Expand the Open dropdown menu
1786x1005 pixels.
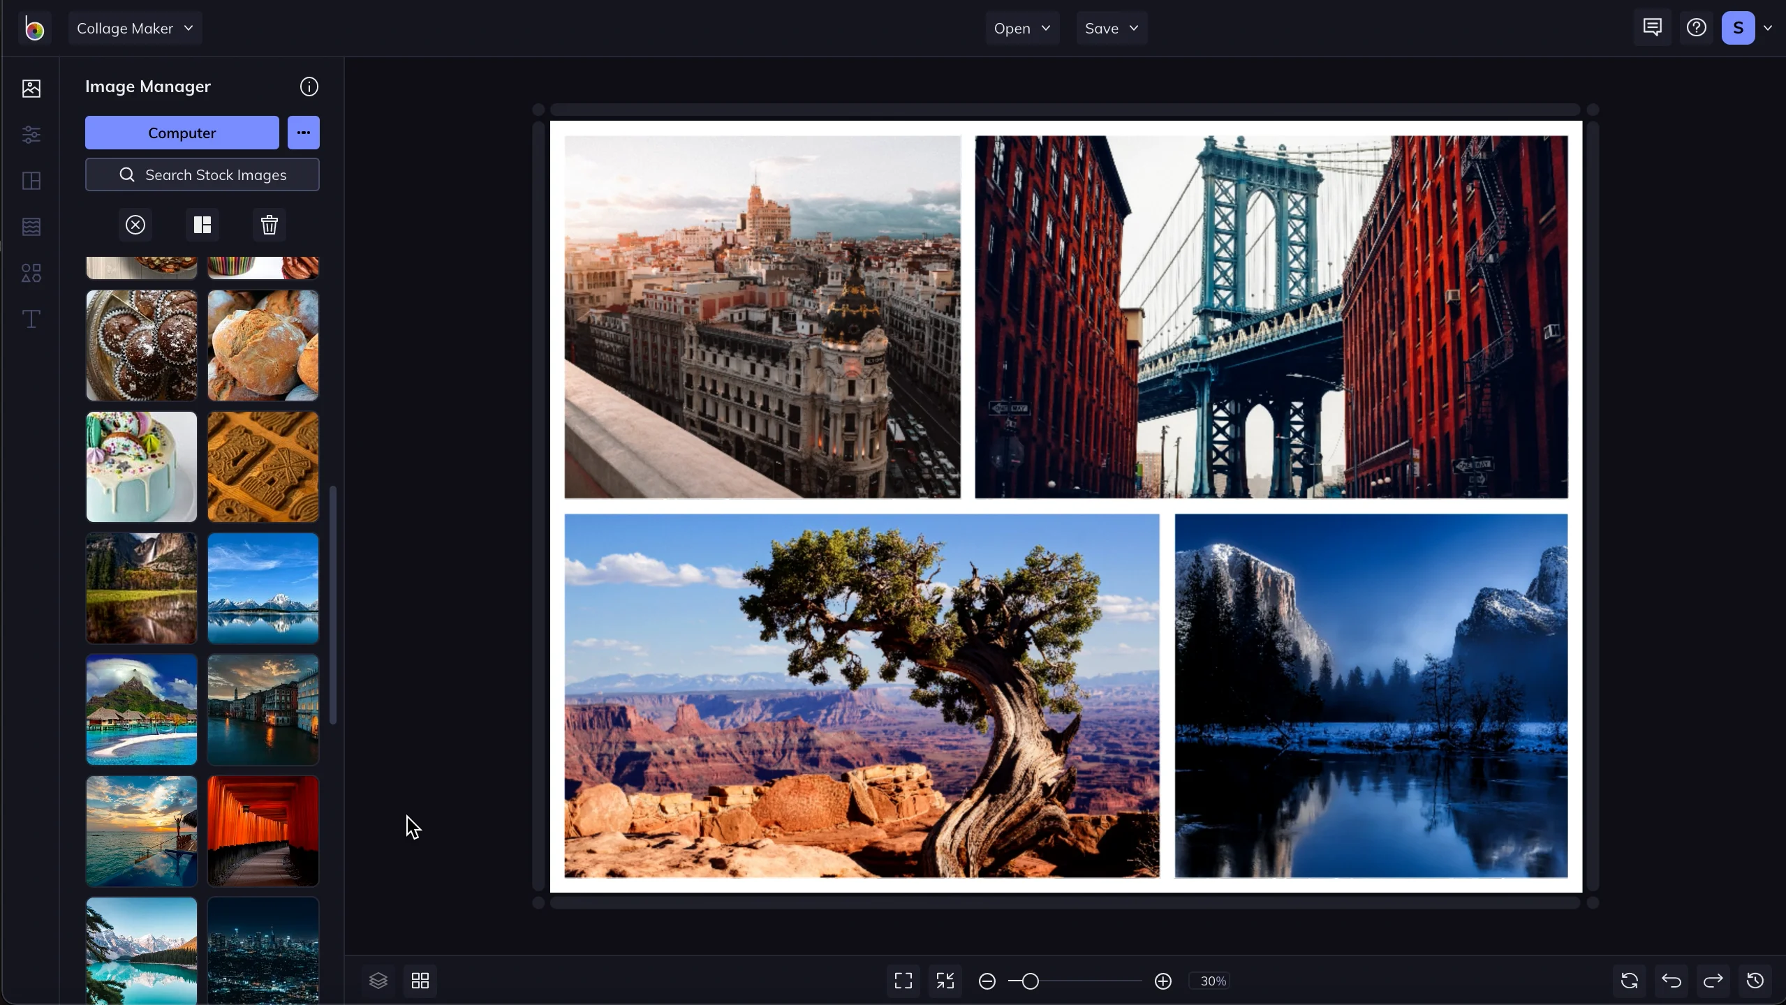click(1022, 28)
